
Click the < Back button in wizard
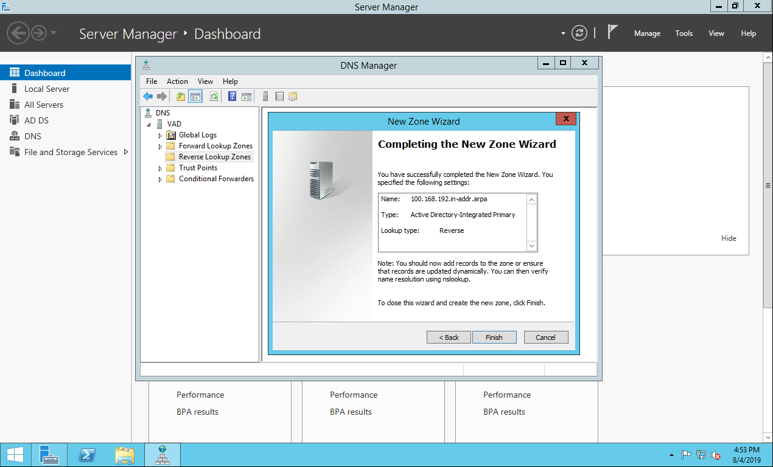click(x=449, y=337)
